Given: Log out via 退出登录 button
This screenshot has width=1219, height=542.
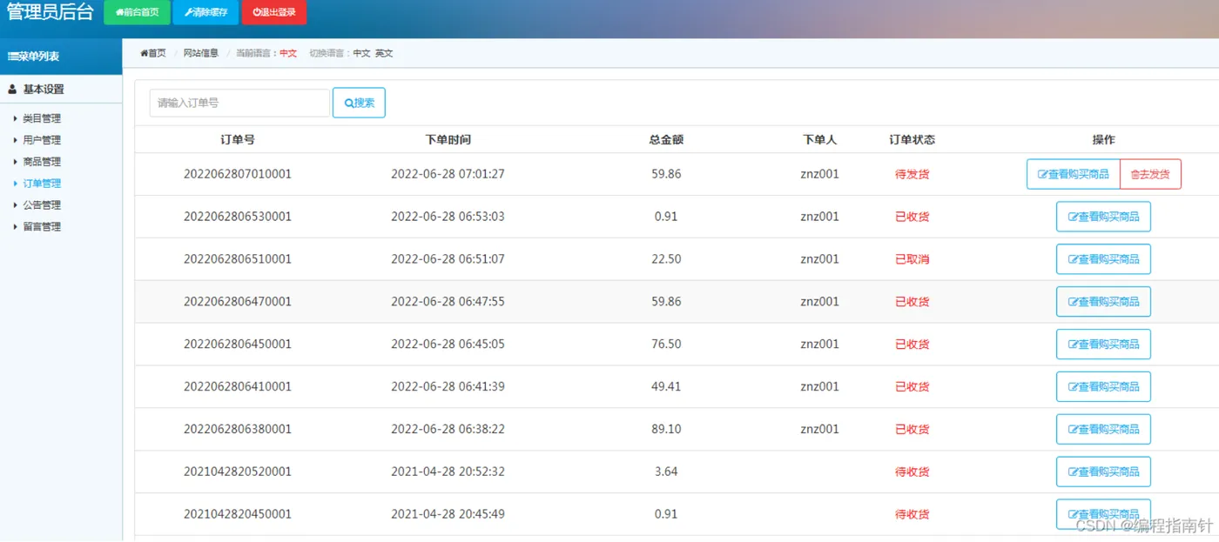Looking at the screenshot, I should 273,12.
